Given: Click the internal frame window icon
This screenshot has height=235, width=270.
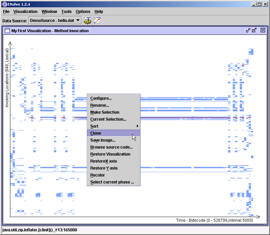Looking at the screenshot, I should [x=7, y=31].
